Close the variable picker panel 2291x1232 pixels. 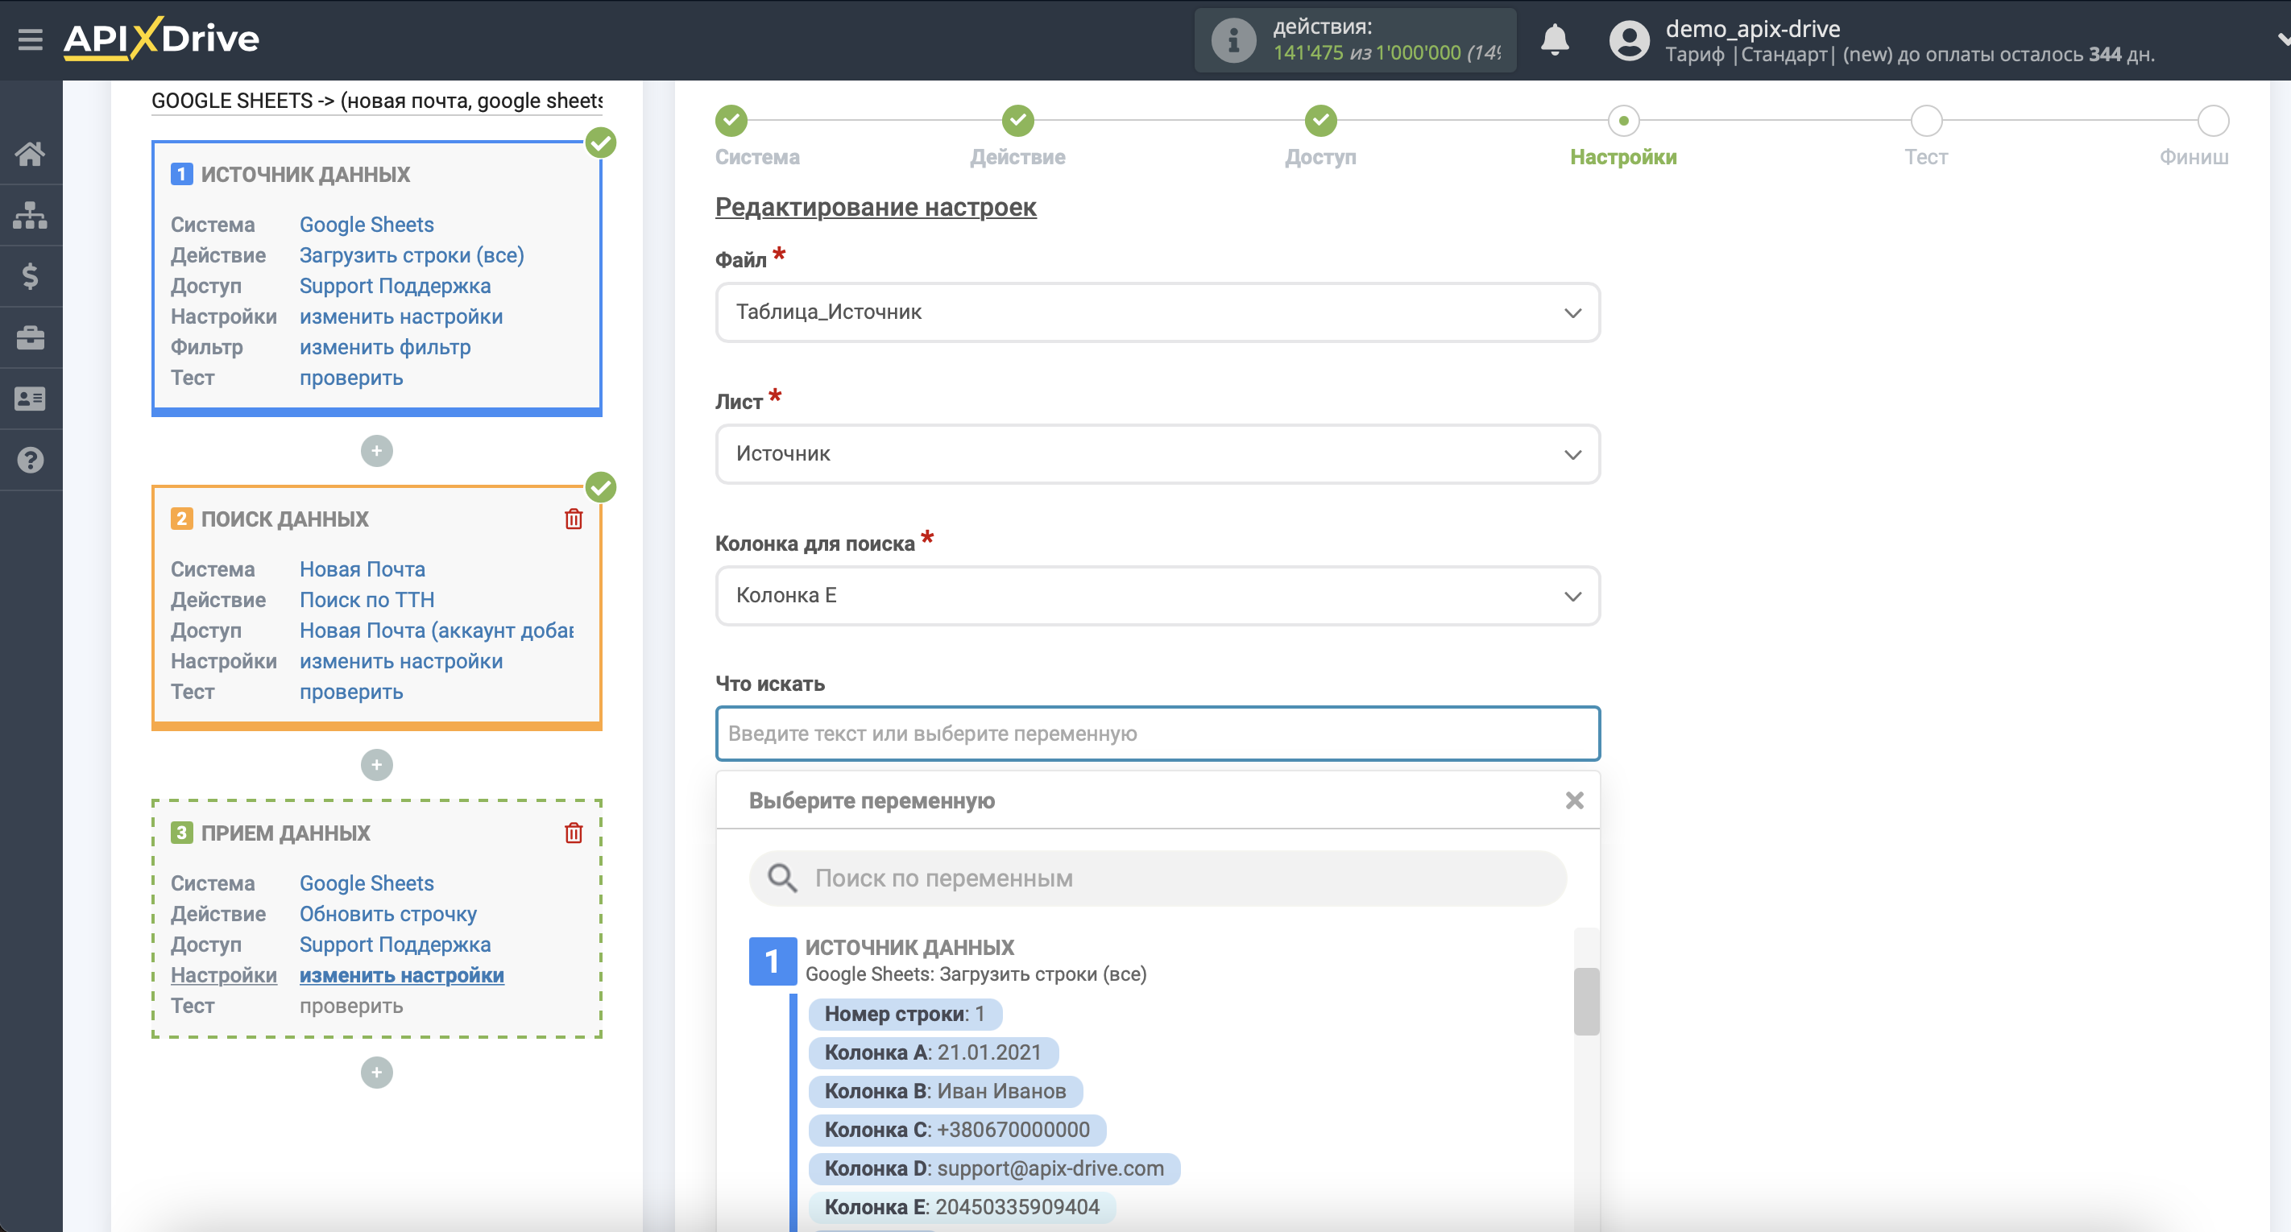(x=1574, y=801)
